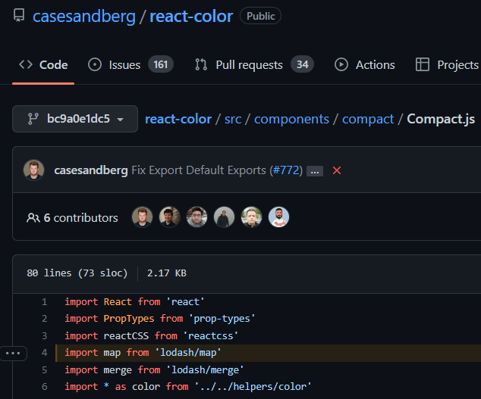
Task: Click the repository book icon
Action: pyautogui.click(x=19, y=15)
